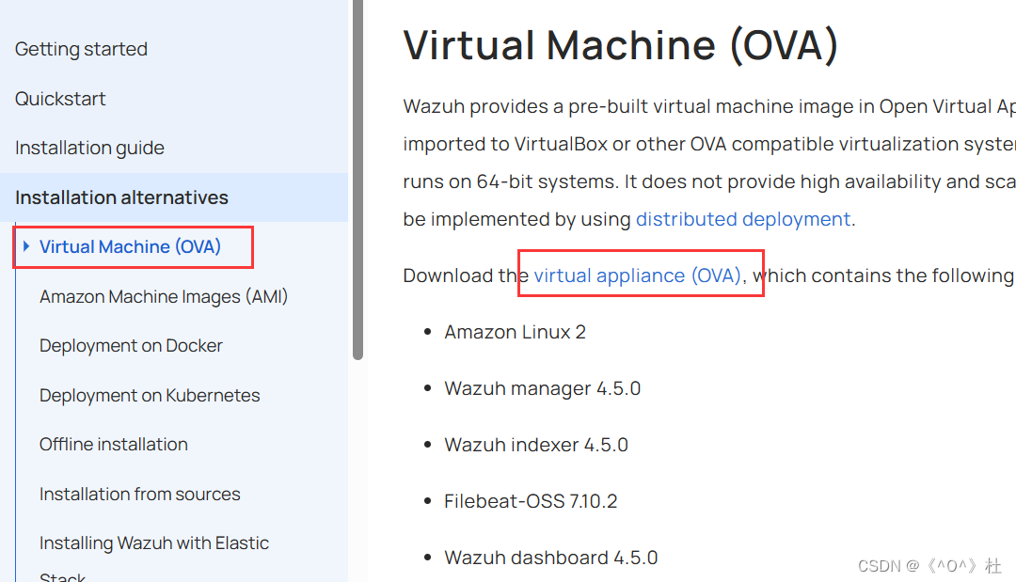Screen dimensions: 1016x582
Task: Select "Installing Wazuh with Elastic Stack"
Action: [153, 543]
